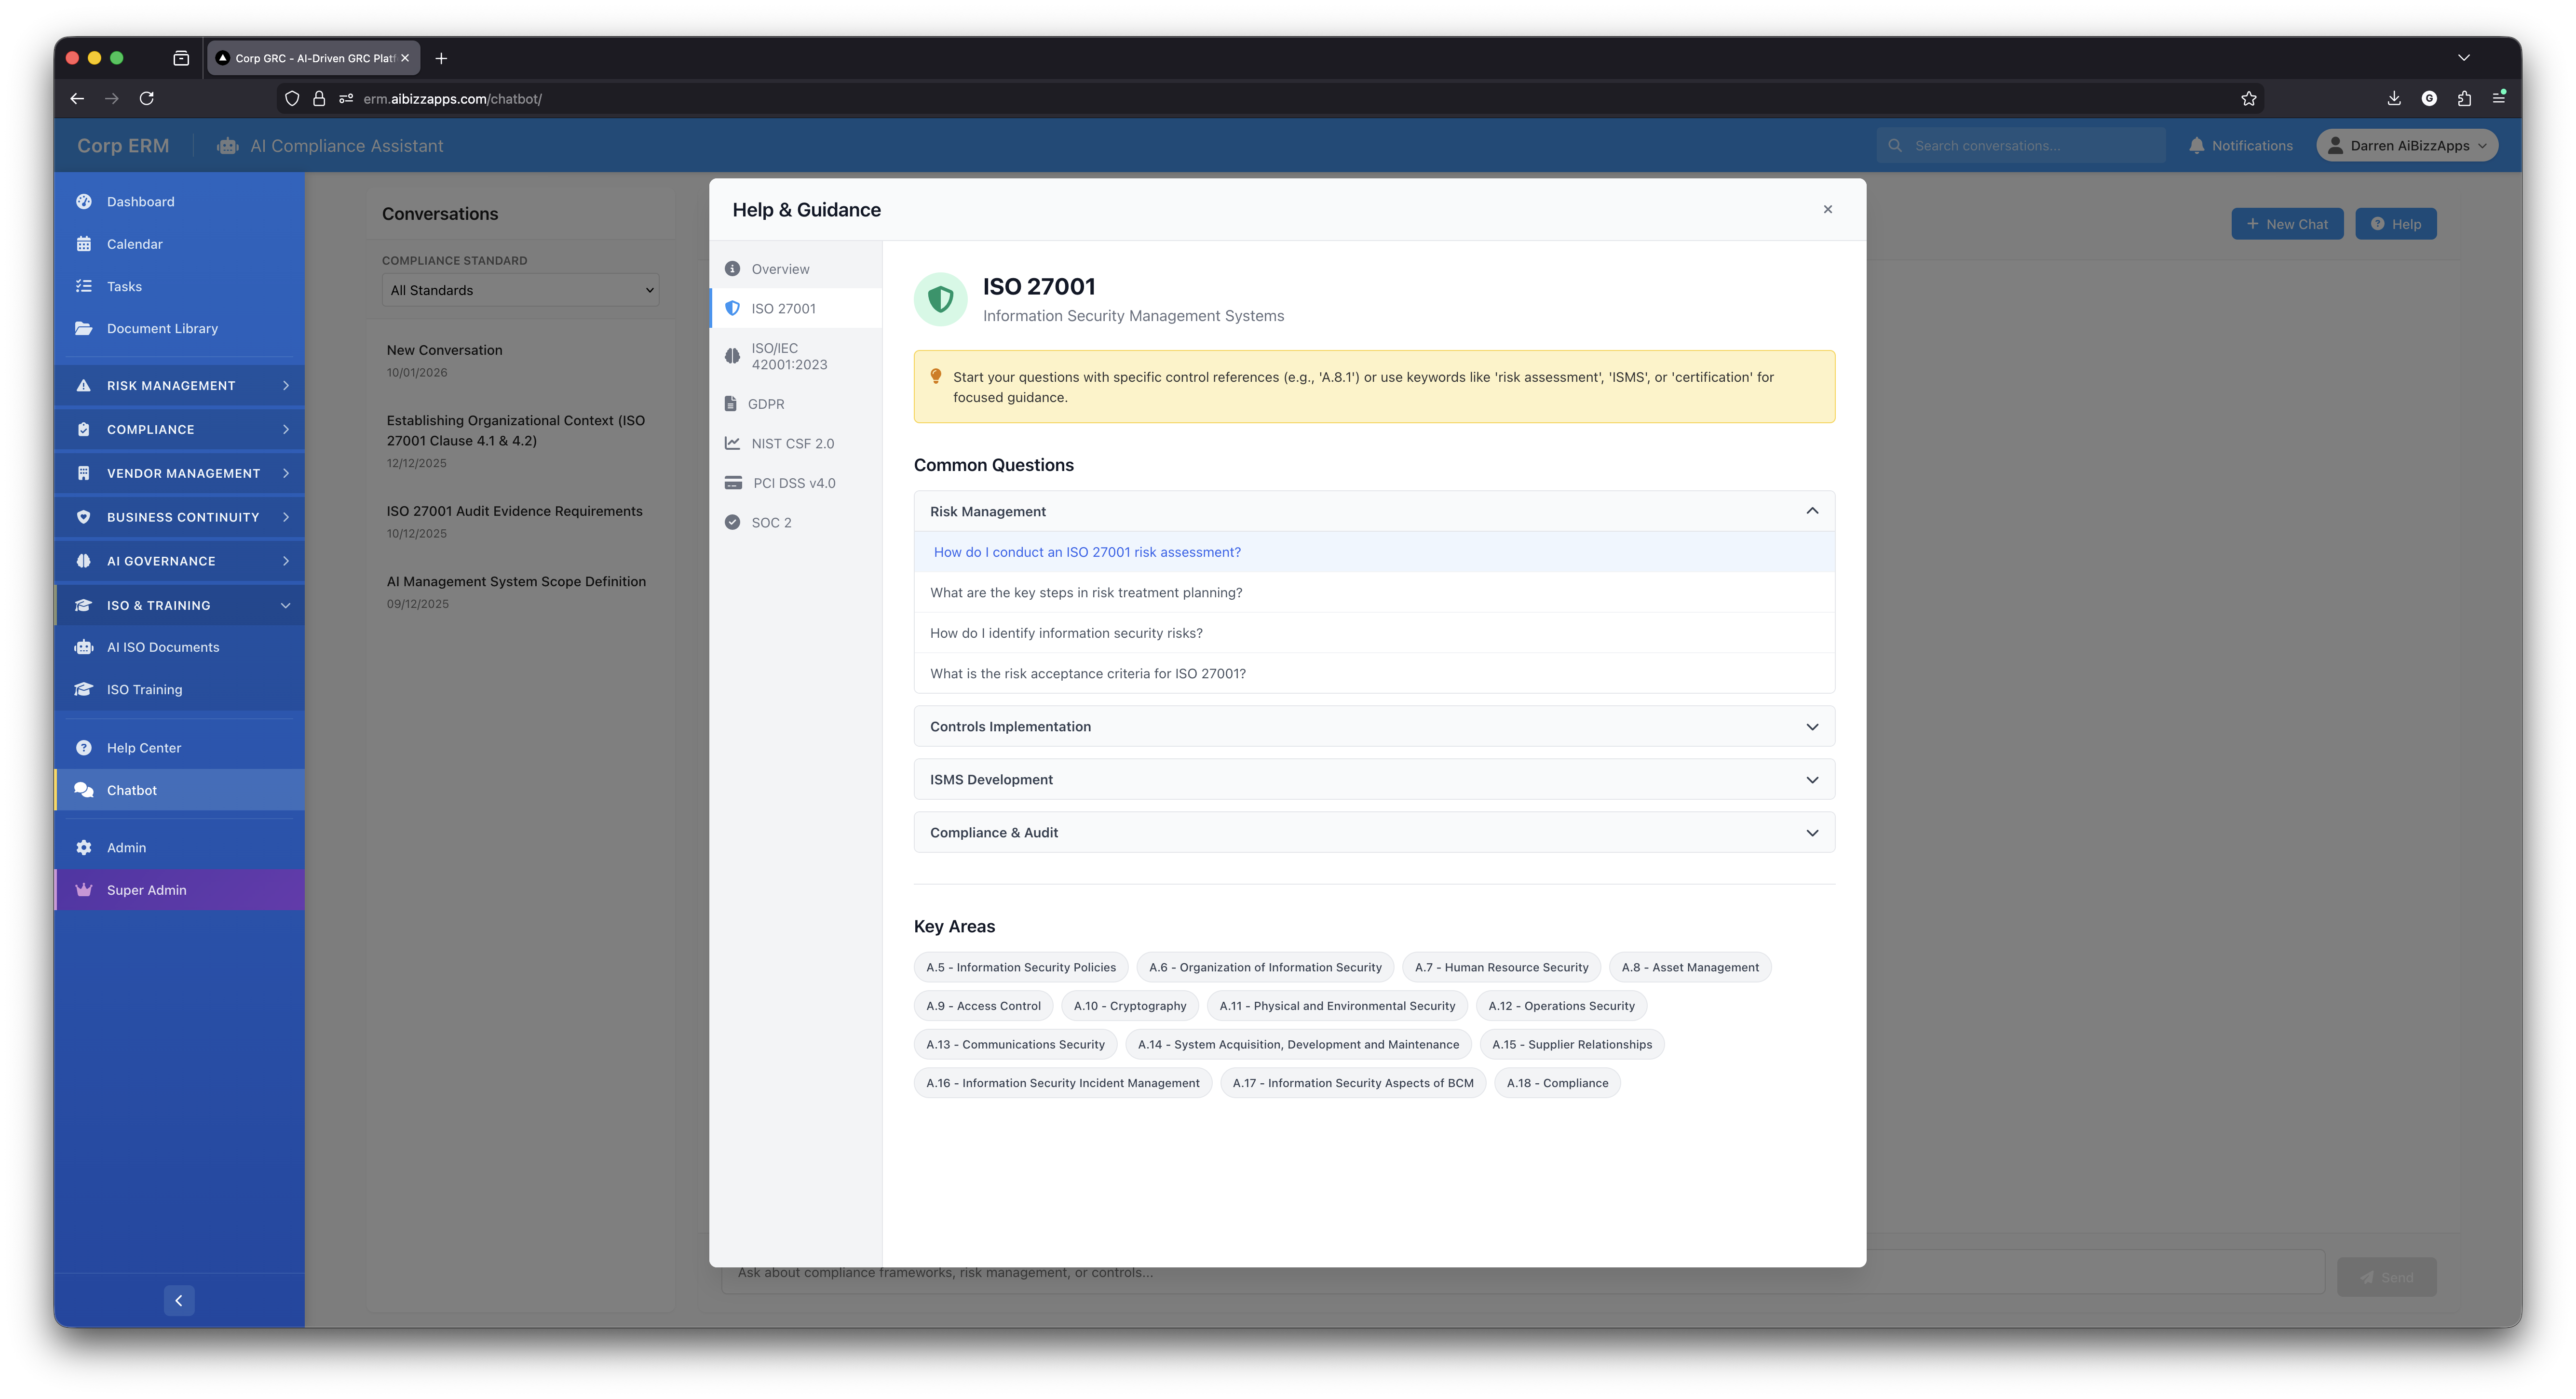Click browser downloads icon

point(2393,98)
